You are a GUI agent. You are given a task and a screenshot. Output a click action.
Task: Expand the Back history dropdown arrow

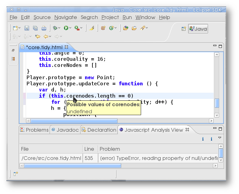50,37
